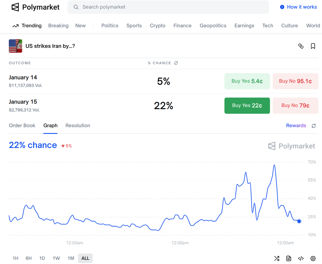The height and width of the screenshot is (264, 322).
Task: Open the document export icon below graph
Action: (289, 258)
